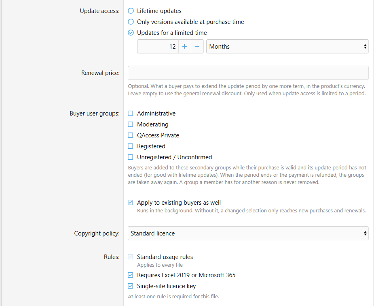The image size is (374, 306).
Task: Click the Renewal price label
Action: [100, 73]
